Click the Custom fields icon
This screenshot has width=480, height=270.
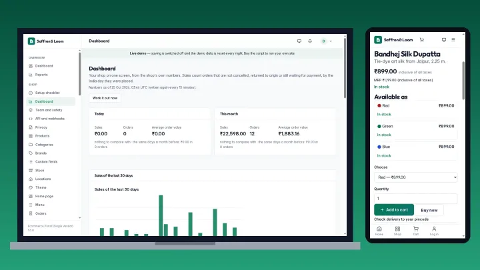[x=31, y=161]
